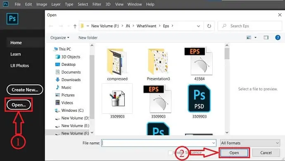The image size is (285, 161).
Task: Open the Edit menu
Action: (x=28, y=4)
